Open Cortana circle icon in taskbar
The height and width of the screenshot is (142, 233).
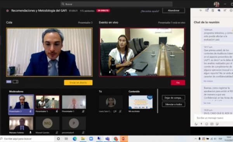58,139
